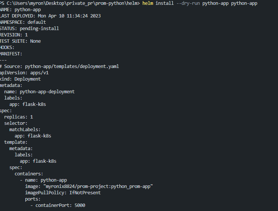Screen dimensions: 278x211
Task: Click the LAST DEPLOYED timestamp line
Action: (x=50, y=16)
